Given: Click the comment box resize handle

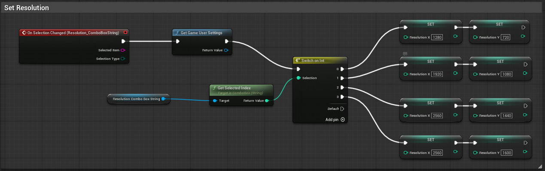Looking at the screenshot, I should (540, 166).
